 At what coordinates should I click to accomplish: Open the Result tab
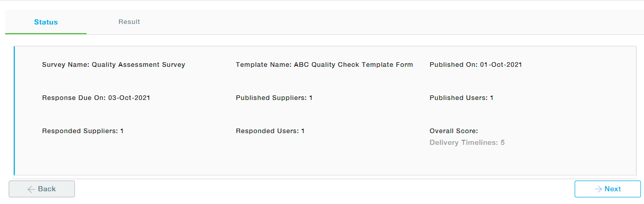tap(129, 22)
